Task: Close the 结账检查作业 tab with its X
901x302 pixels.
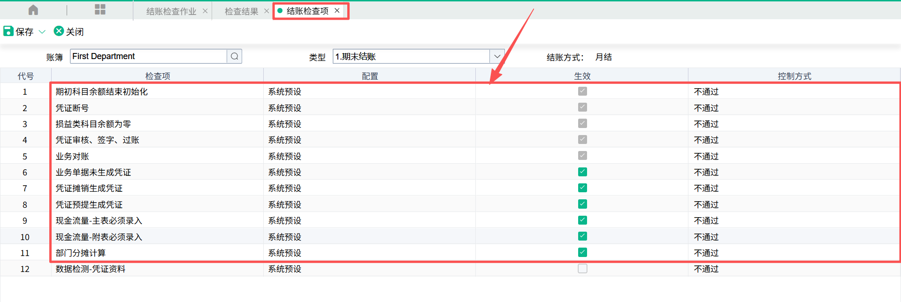Action: (x=205, y=11)
